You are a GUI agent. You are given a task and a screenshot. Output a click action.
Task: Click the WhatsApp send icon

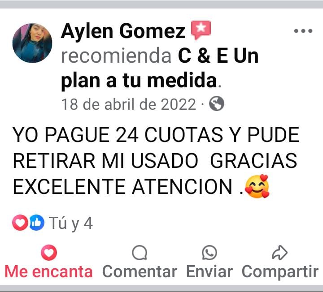[210, 253]
